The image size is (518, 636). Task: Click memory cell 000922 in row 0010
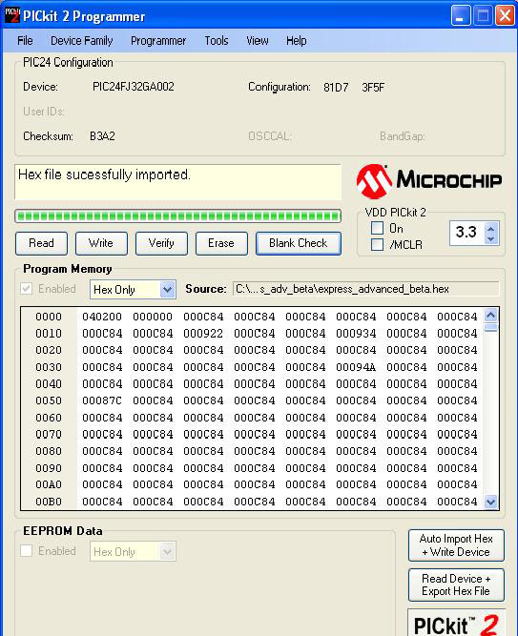pos(203,334)
